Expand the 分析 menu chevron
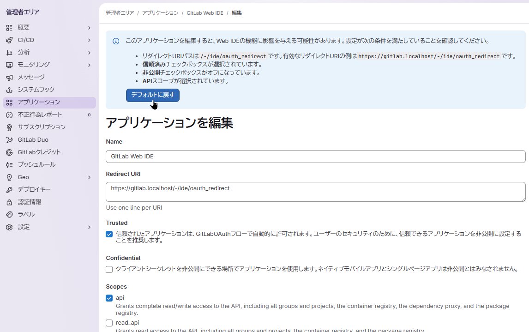The image size is (529, 332). (x=89, y=53)
